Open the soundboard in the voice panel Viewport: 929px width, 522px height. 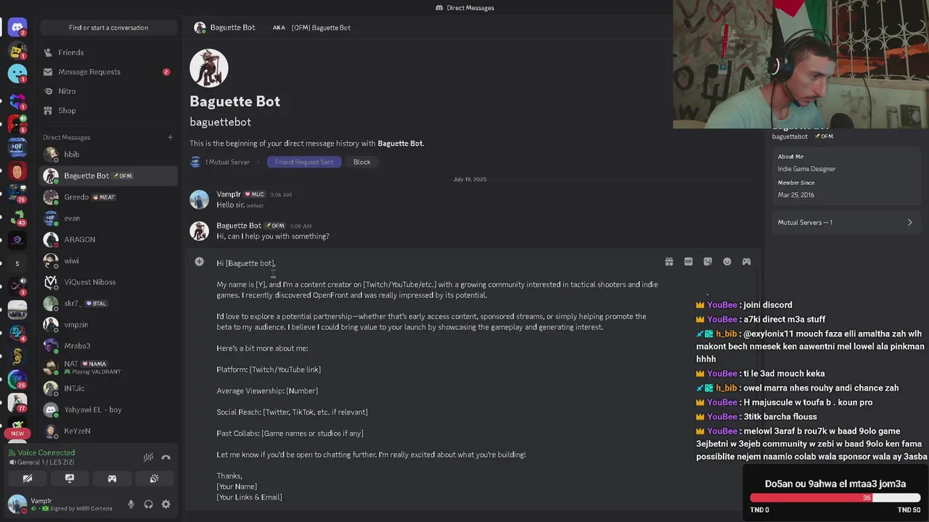coord(154,478)
